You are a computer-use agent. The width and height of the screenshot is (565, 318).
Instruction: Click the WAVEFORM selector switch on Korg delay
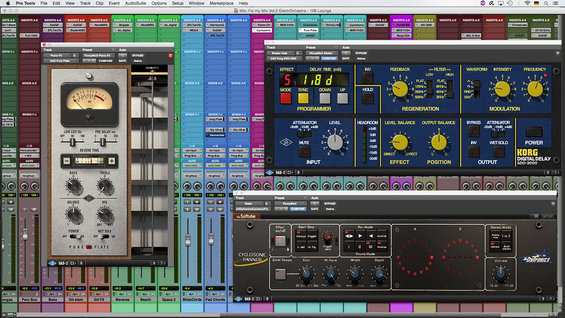click(476, 89)
